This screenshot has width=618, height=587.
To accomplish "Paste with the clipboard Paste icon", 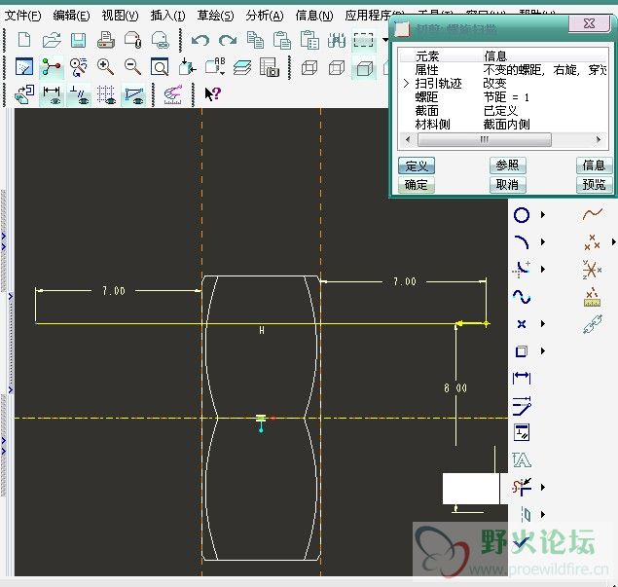I will pos(282,40).
